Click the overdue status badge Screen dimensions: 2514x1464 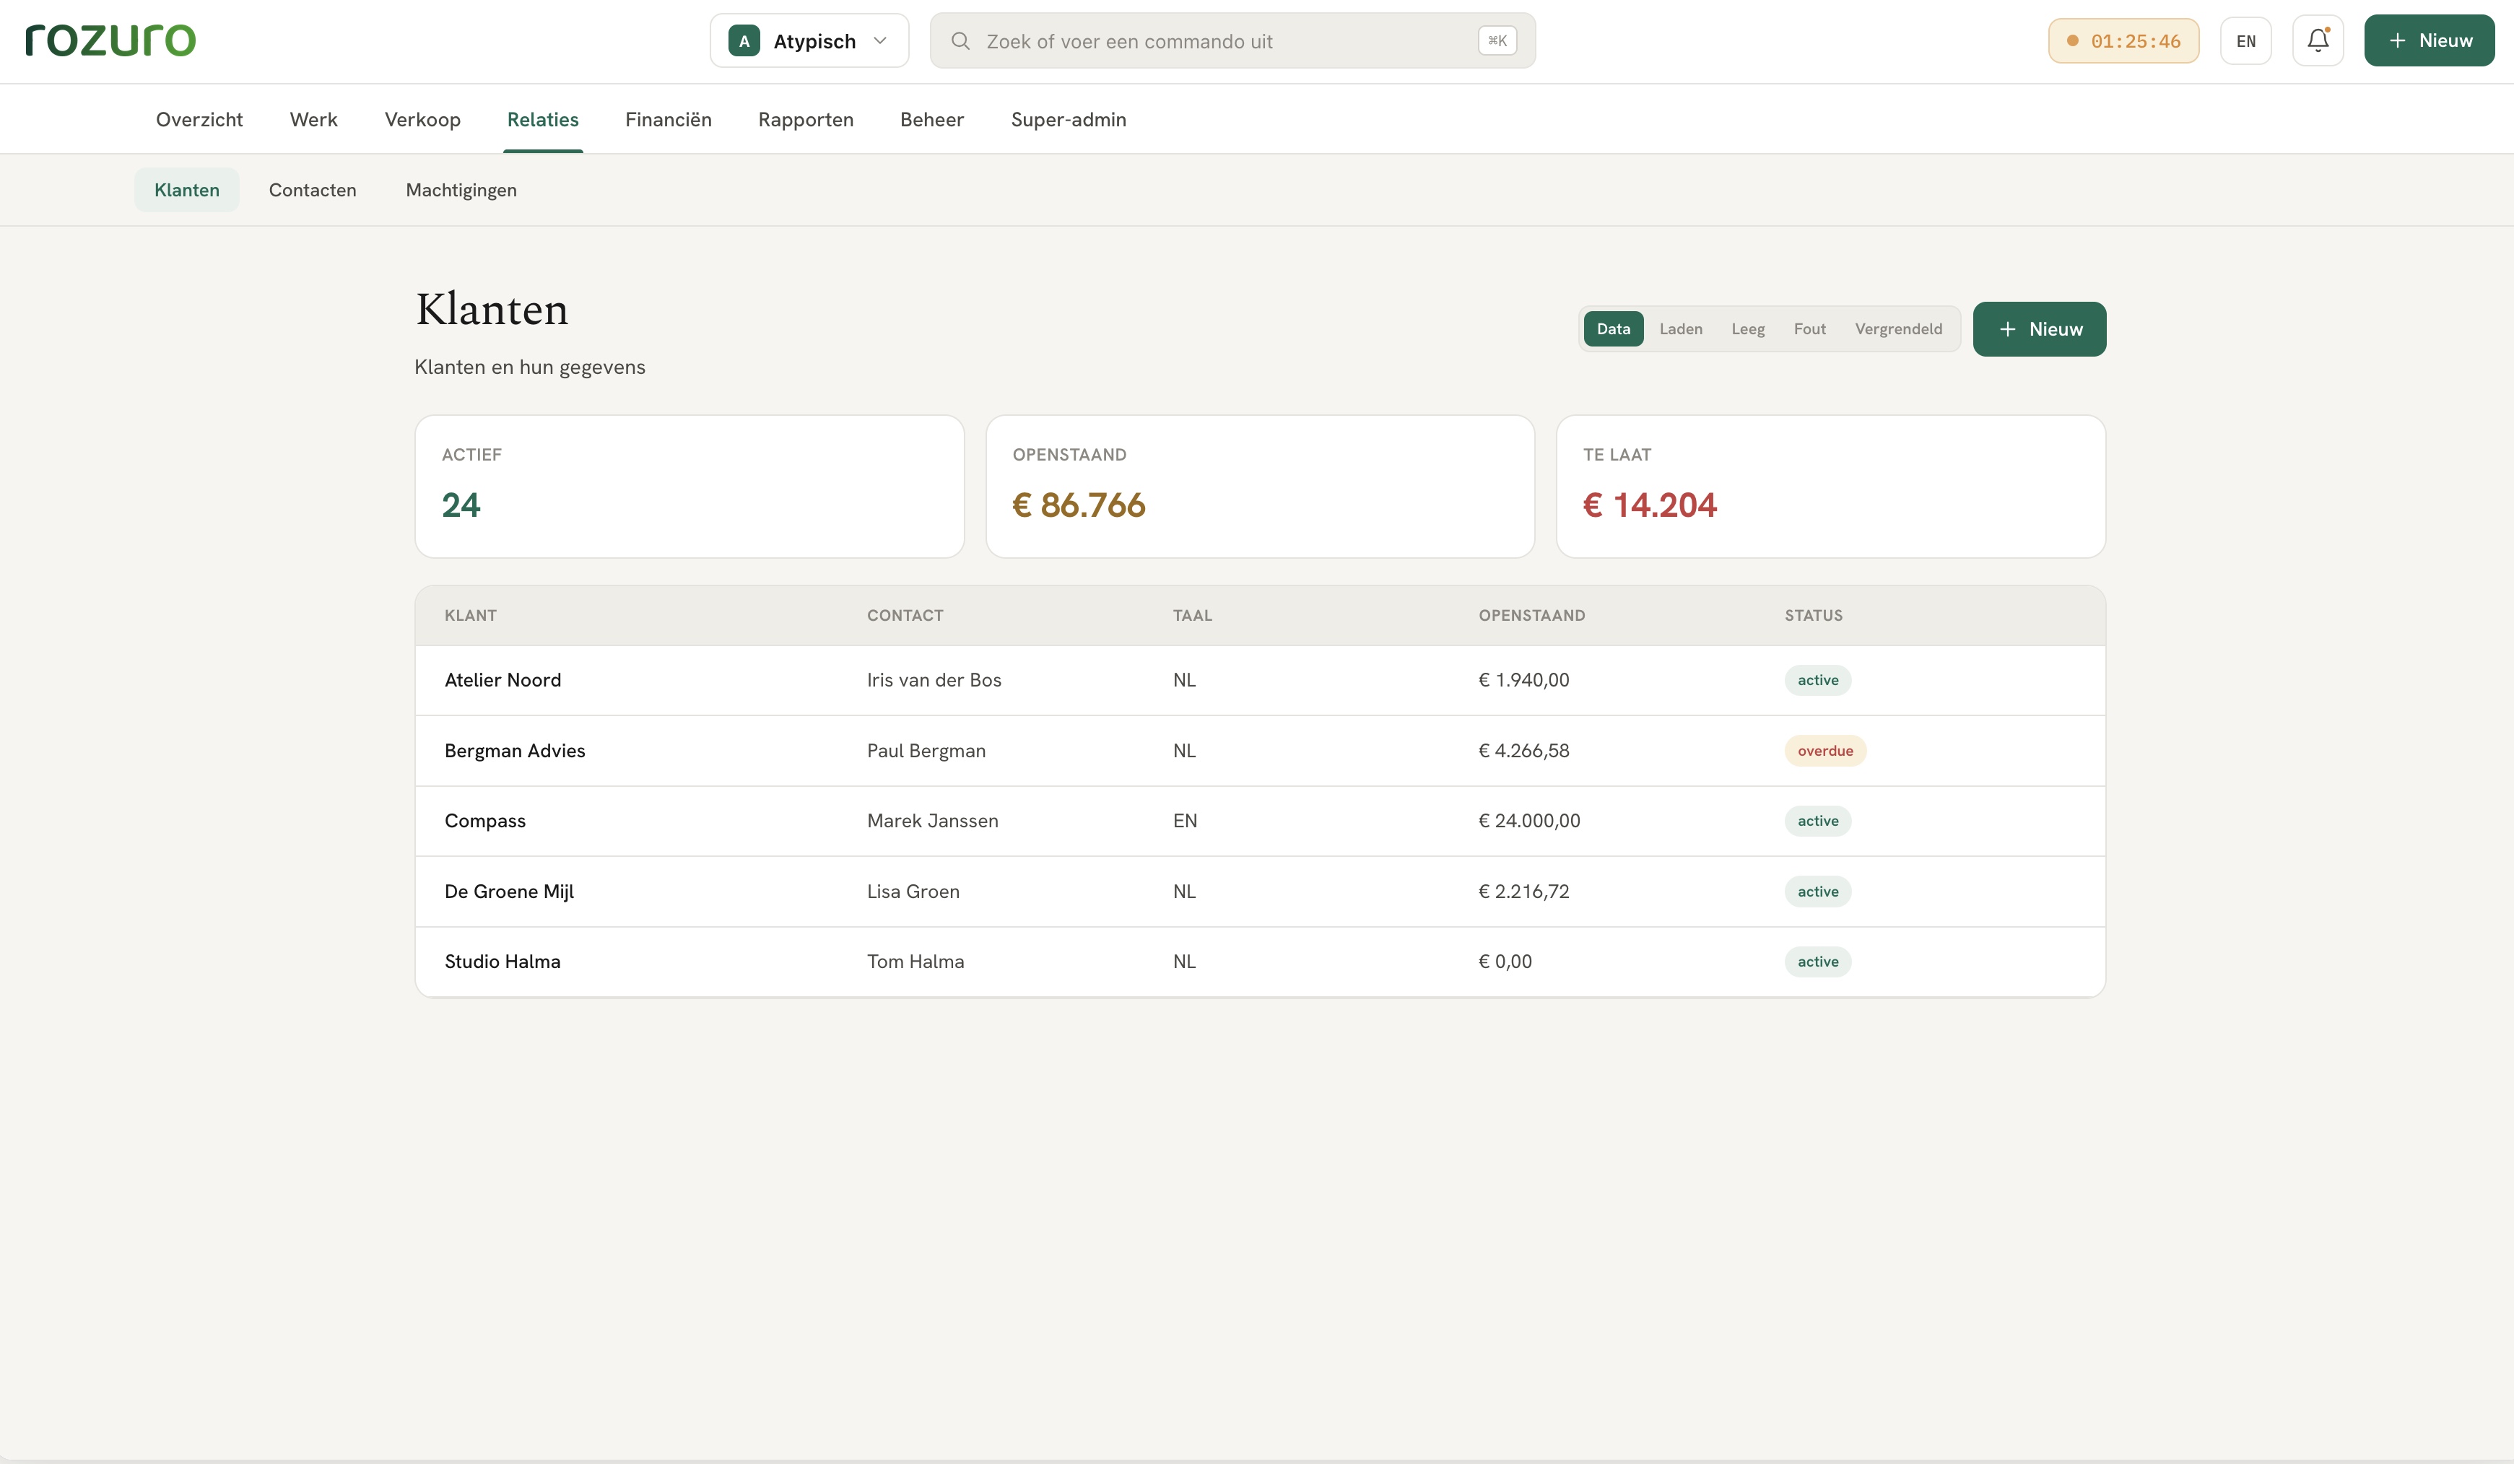click(x=1824, y=751)
